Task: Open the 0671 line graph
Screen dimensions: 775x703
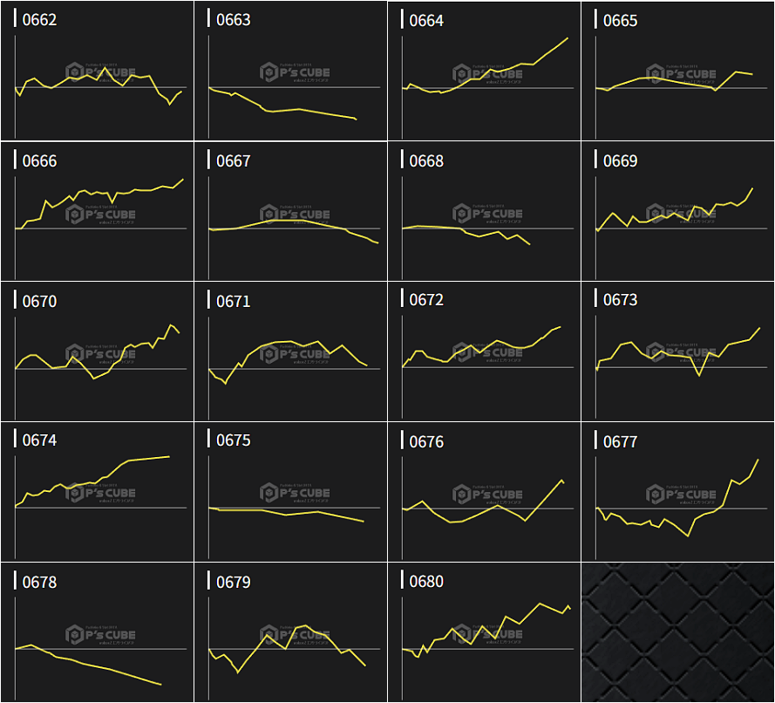Action: click(x=290, y=351)
